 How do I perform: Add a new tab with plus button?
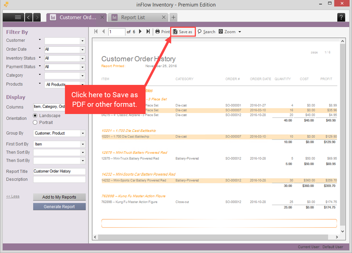point(173,17)
